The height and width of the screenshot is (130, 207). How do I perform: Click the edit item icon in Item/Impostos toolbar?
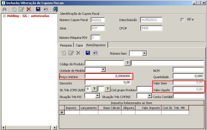71,53
